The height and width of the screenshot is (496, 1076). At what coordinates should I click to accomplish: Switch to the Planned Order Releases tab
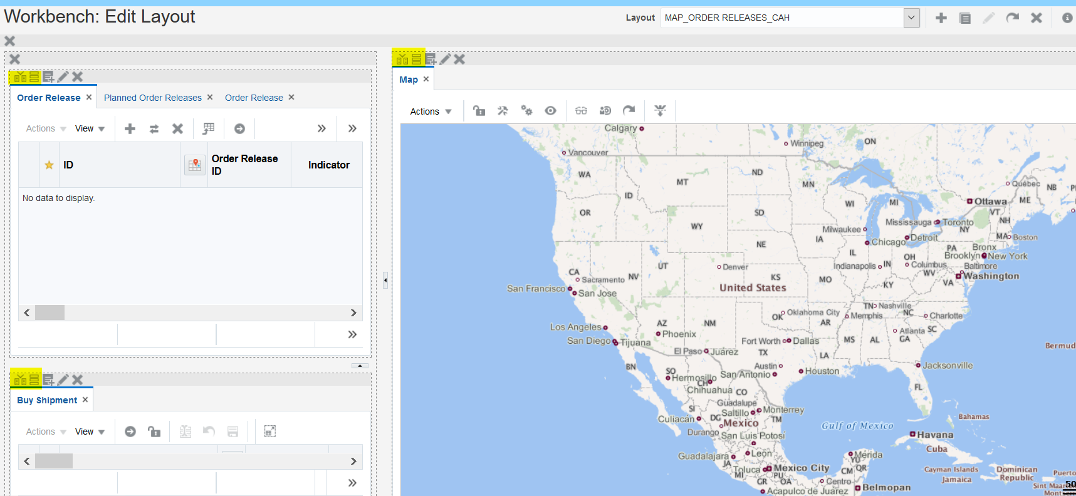click(x=153, y=98)
